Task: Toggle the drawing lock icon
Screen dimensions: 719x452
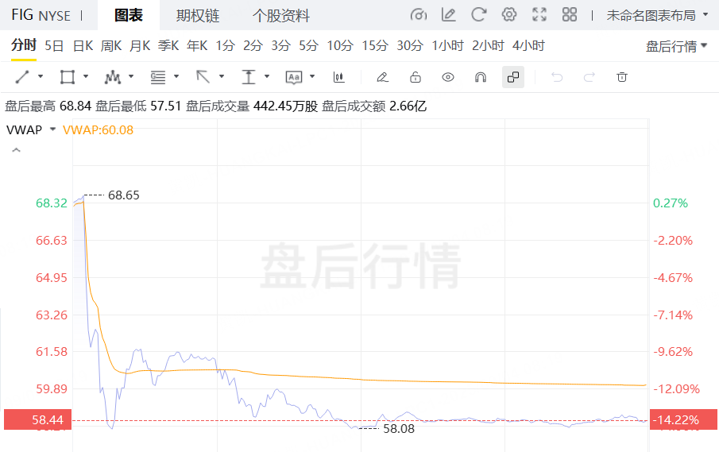Action: point(415,77)
